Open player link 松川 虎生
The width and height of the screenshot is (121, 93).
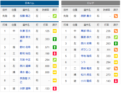86,75
